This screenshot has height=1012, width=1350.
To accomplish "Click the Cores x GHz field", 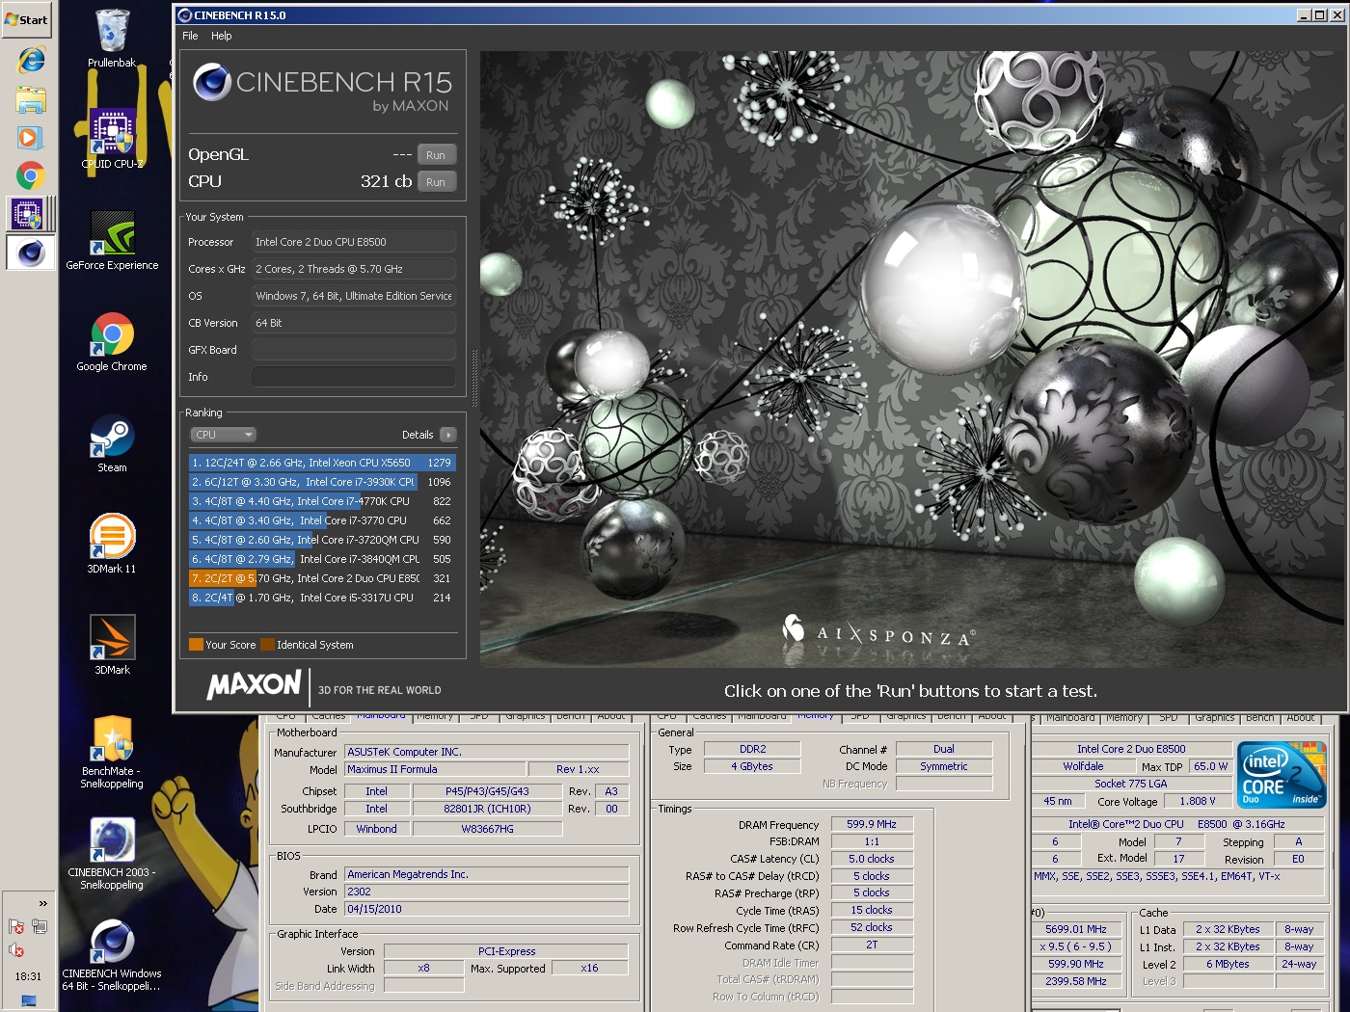I will coord(353,269).
